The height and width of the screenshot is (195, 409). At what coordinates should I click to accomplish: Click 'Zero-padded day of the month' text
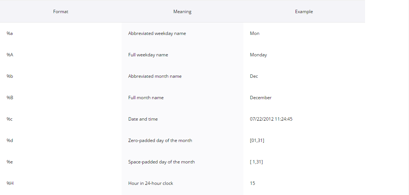(x=160, y=141)
